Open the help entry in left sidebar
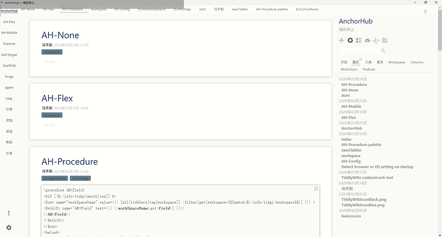 9,99
